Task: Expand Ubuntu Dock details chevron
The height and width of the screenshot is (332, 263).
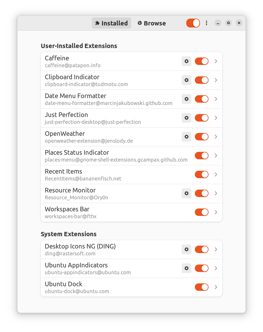Action: (216, 287)
